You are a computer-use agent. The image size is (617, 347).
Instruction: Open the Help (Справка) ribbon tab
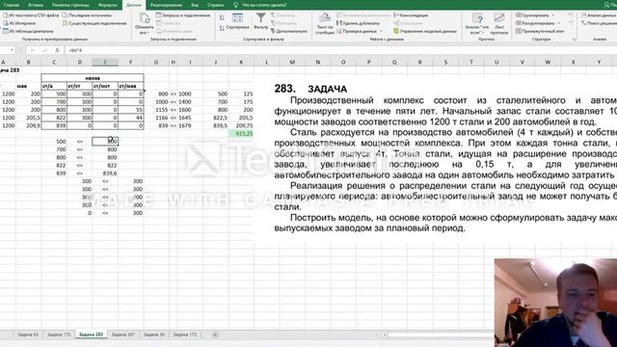(x=215, y=5)
